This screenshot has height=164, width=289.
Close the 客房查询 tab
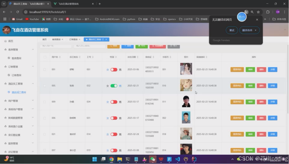tap(63, 39)
